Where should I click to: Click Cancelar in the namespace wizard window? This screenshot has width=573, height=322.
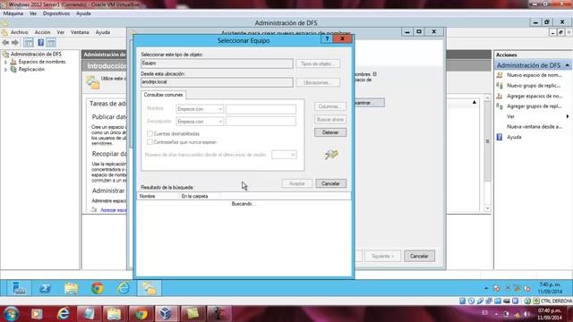(419, 256)
